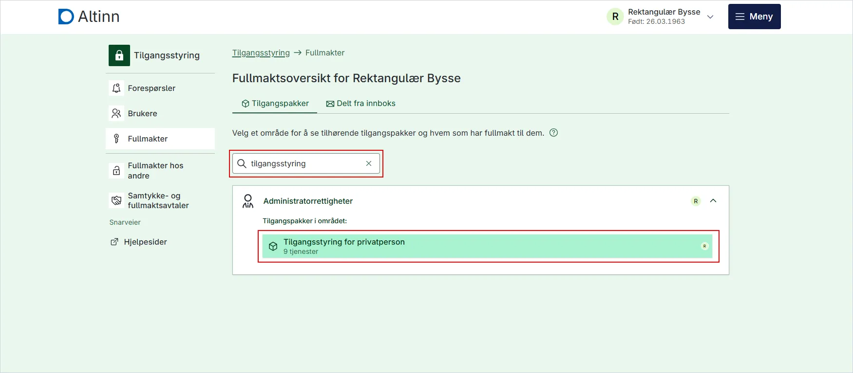Click the Altinn logo
The image size is (853, 373).
click(x=89, y=17)
